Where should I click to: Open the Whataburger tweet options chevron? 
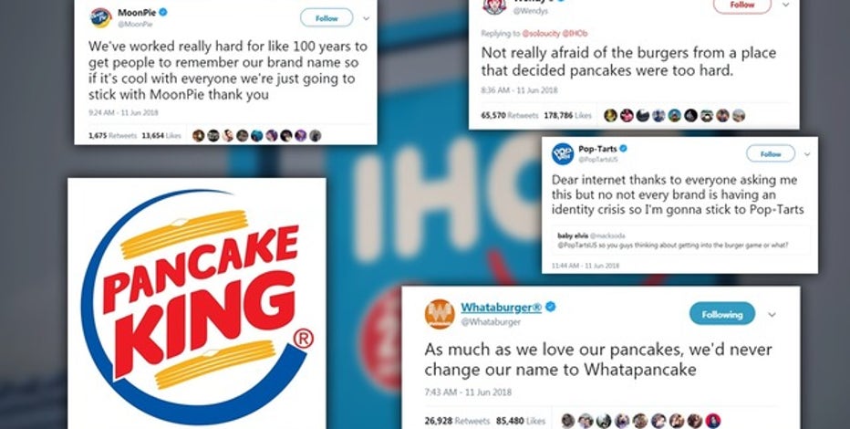tap(772, 315)
